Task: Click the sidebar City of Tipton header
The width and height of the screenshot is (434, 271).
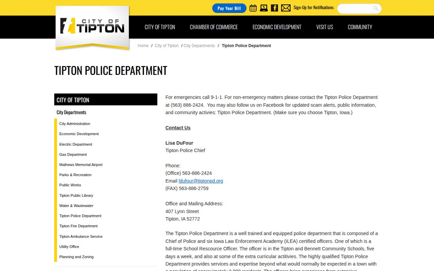Action: 106,100
